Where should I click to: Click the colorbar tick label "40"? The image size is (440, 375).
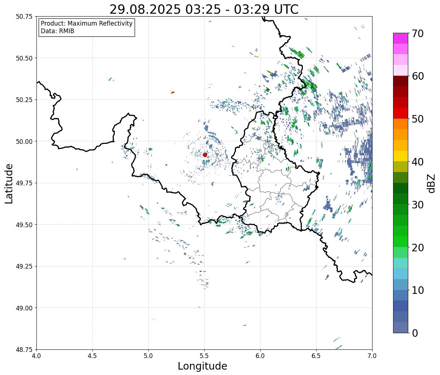(418, 162)
